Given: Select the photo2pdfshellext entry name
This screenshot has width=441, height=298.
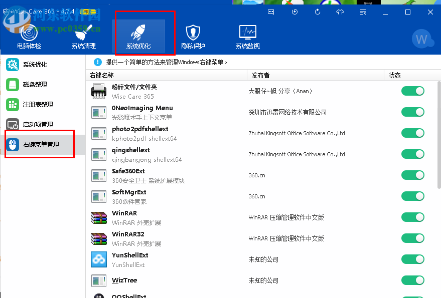Looking at the screenshot, I should click(x=140, y=129).
